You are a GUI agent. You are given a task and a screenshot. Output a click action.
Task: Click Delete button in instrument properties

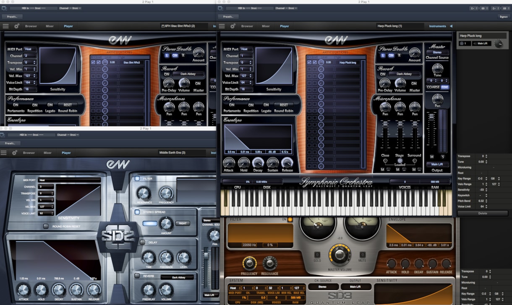(483, 213)
